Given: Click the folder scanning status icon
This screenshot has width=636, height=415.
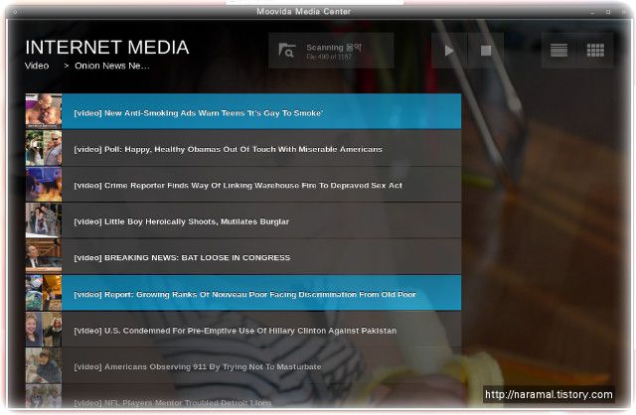Looking at the screenshot, I should pyautogui.click(x=287, y=51).
